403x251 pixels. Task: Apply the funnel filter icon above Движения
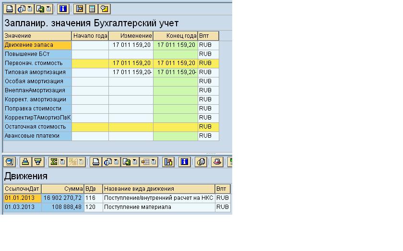tap(38, 162)
